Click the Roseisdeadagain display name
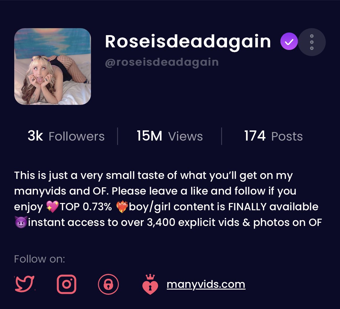The image size is (340, 309). click(188, 42)
